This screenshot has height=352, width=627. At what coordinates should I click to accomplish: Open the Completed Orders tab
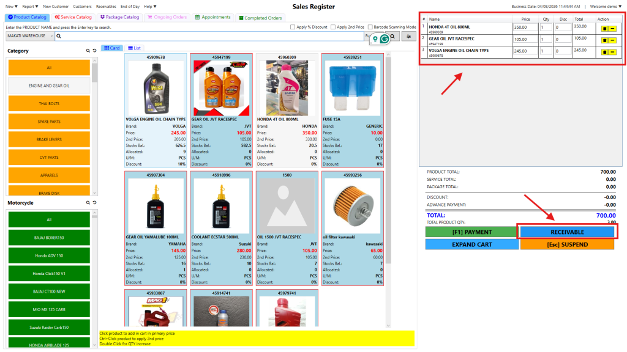(261, 18)
